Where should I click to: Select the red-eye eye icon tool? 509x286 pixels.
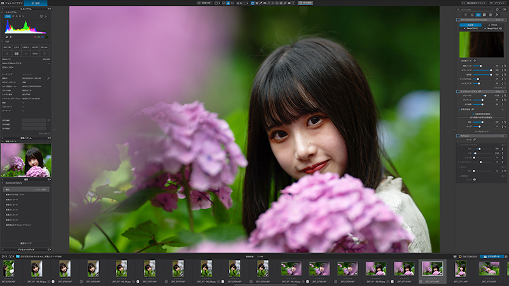[289, 3]
